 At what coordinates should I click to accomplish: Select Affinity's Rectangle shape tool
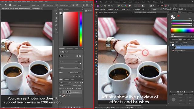[96, 65]
